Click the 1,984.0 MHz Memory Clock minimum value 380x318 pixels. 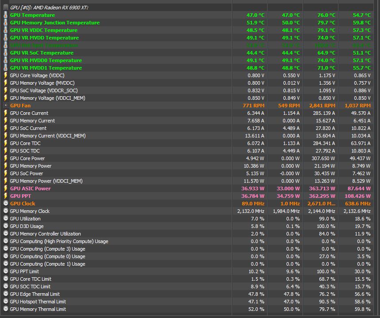tap(286, 211)
